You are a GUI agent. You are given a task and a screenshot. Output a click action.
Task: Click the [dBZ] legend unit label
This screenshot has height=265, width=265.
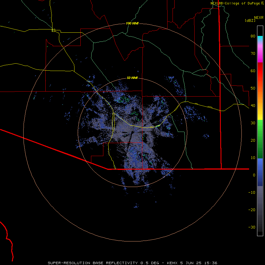click(x=250, y=20)
